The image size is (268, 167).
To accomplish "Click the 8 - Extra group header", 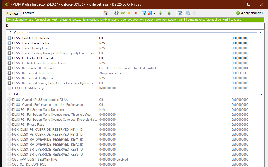I will pyautogui.click(x=15, y=94).
